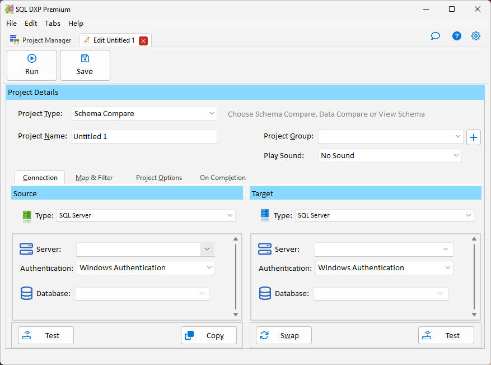Copy source settings to target

click(209, 335)
